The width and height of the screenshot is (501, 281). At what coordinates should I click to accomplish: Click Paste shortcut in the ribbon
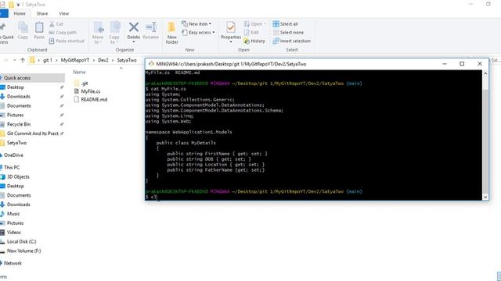coord(67,41)
